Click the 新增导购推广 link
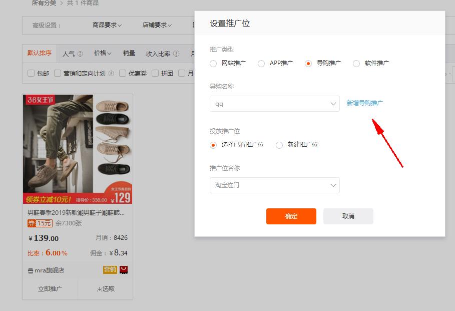 click(364, 102)
